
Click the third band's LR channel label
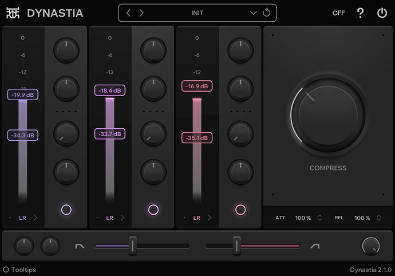pos(197,218)
